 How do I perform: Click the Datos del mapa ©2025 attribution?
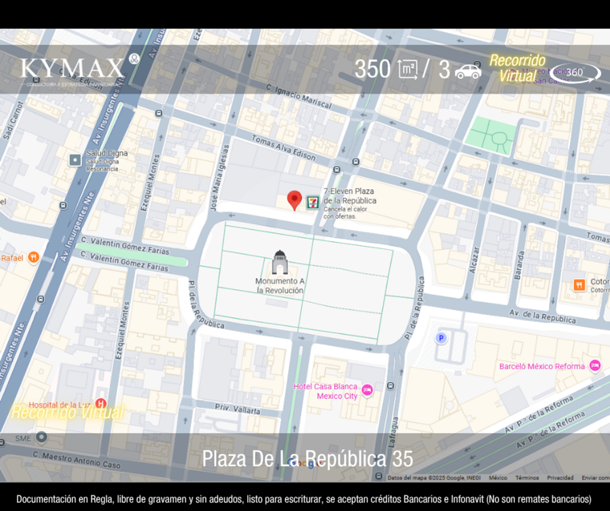pyautogui.click(x=434, y=478)
